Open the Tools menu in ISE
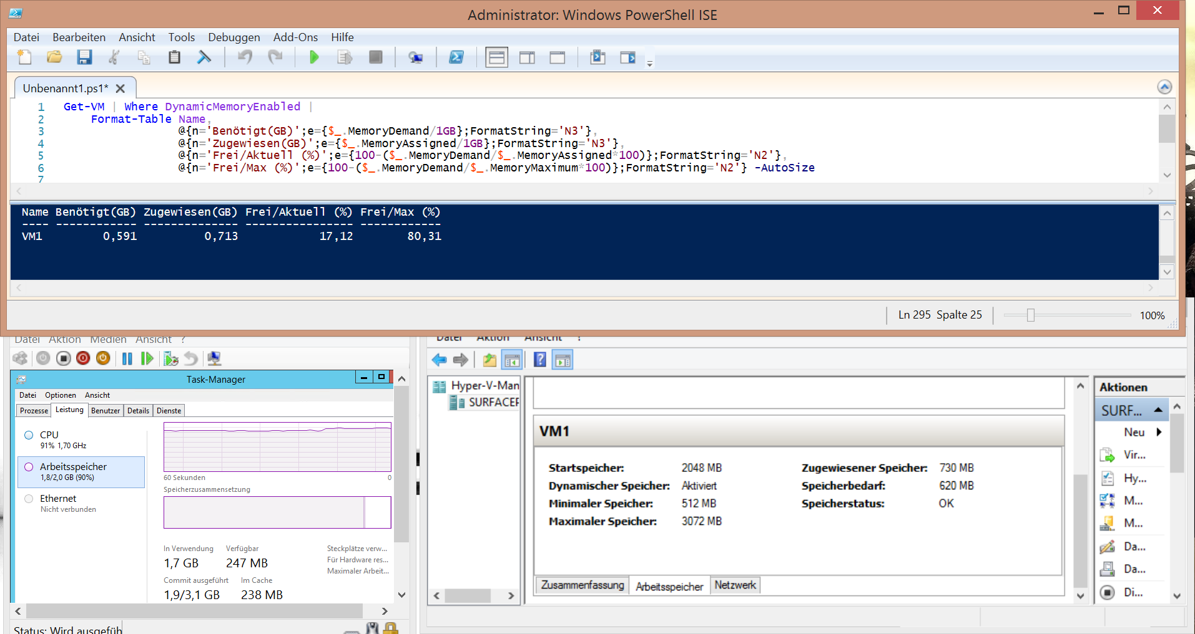 [182, 37]
